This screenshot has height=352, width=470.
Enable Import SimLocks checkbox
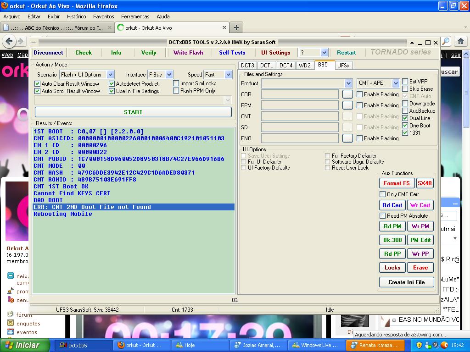176,83
